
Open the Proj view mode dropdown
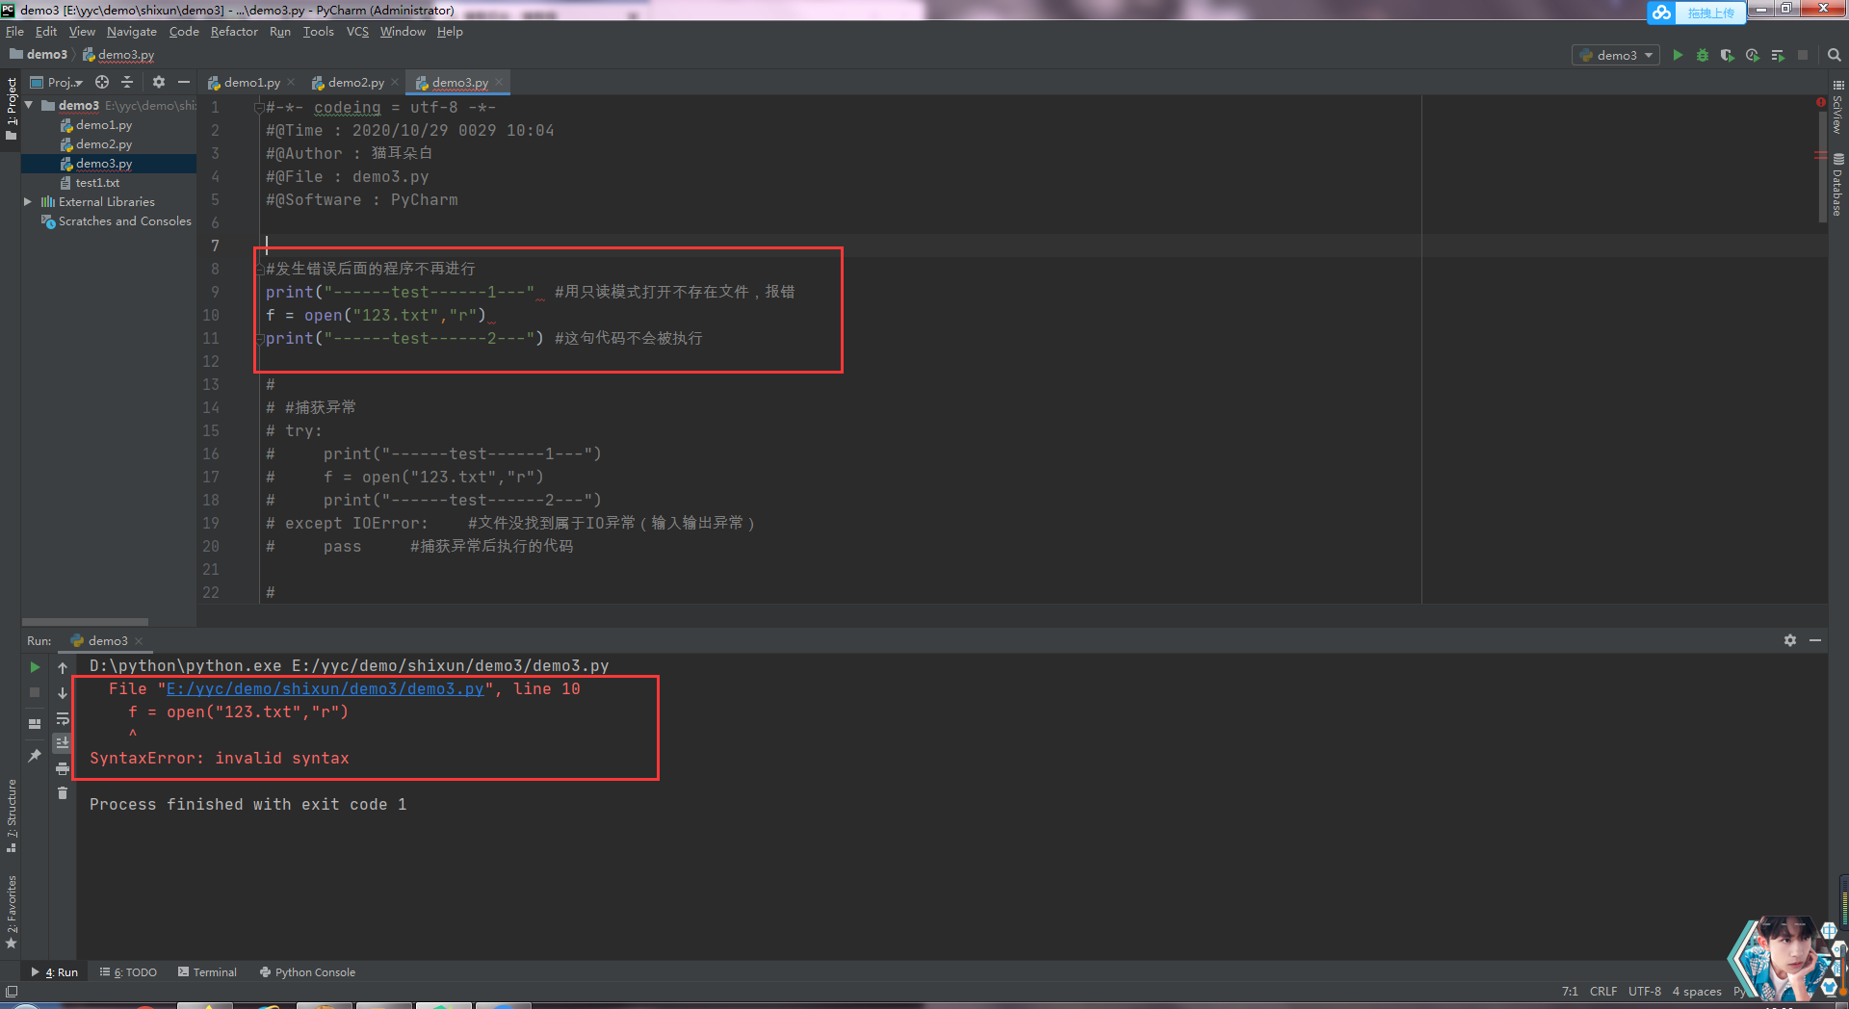(x=58, y=82)
